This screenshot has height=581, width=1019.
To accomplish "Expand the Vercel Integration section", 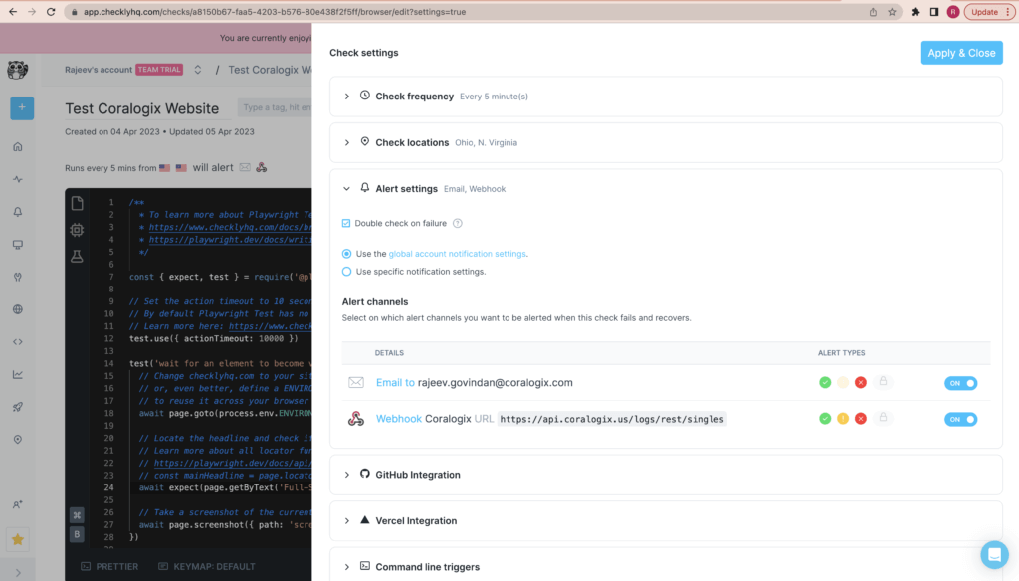I will click(x=666, y=520).
